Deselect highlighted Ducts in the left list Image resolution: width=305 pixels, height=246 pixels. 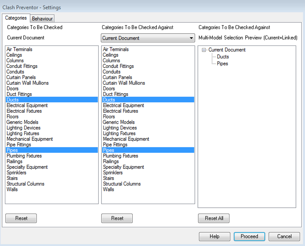[x=52, y=100]
